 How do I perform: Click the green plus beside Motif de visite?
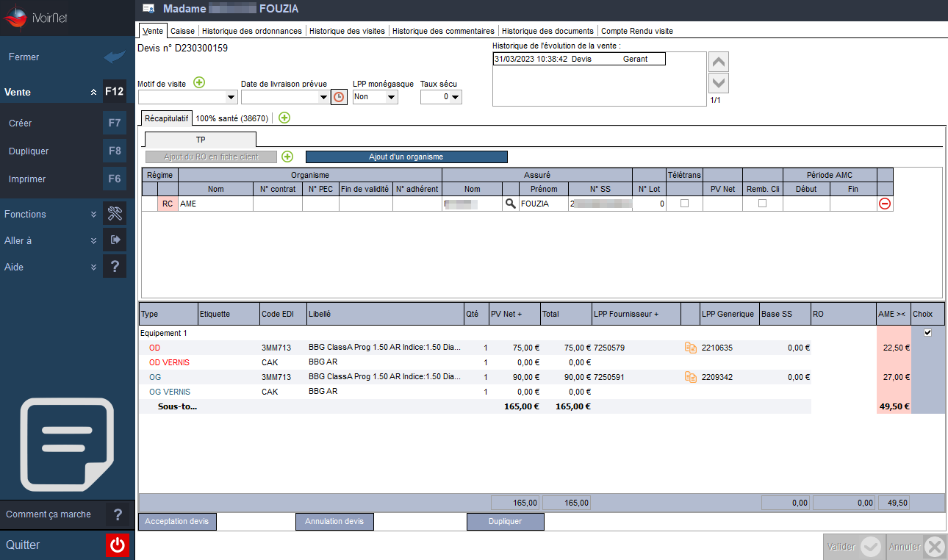(199, 82)
